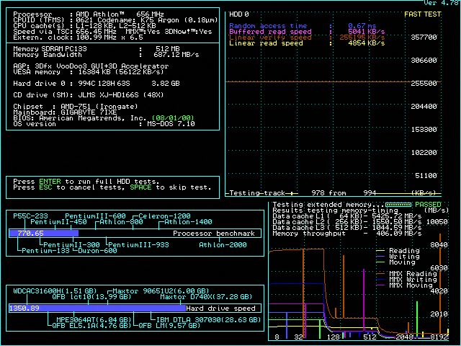Click the Memory SDRAM PC133 512 MB line
The height and width of the screenshot is (346, 461).
coord(97,49)
